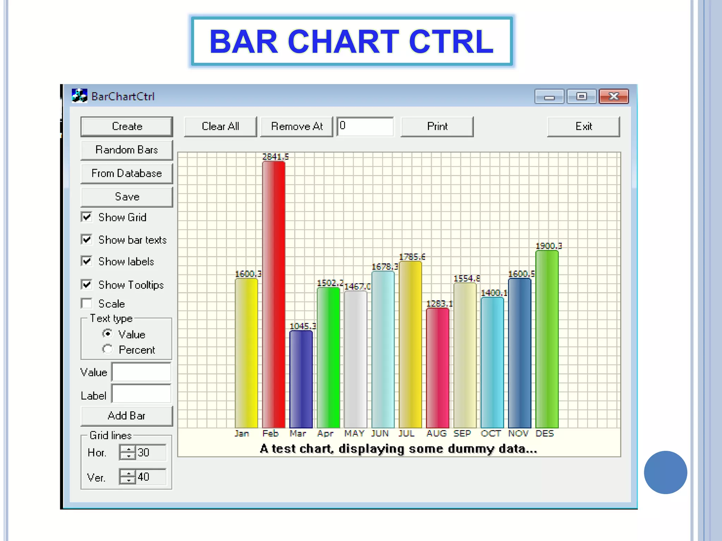Click Ver. grid lines spinner arrows
The height and width of the screenshot is (541, 722).
pos(128,477)
